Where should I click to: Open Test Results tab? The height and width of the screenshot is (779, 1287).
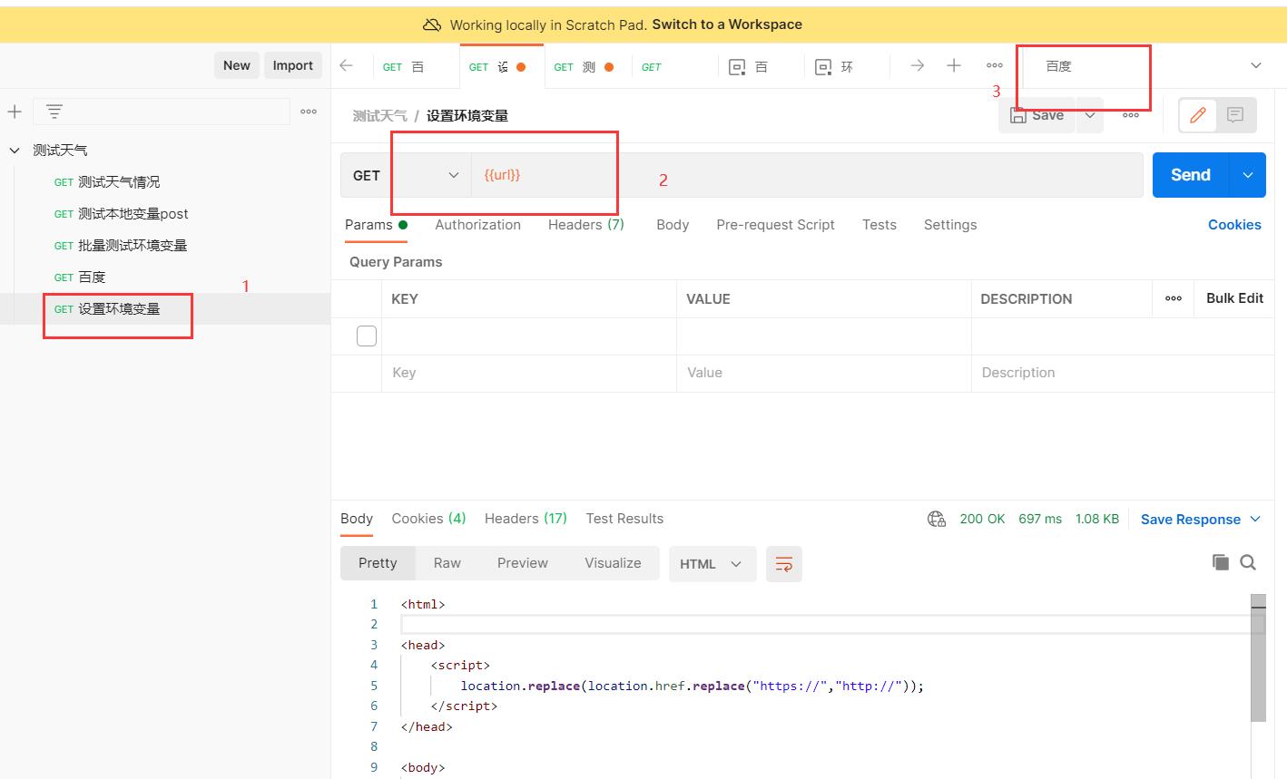tap(624, 519)
